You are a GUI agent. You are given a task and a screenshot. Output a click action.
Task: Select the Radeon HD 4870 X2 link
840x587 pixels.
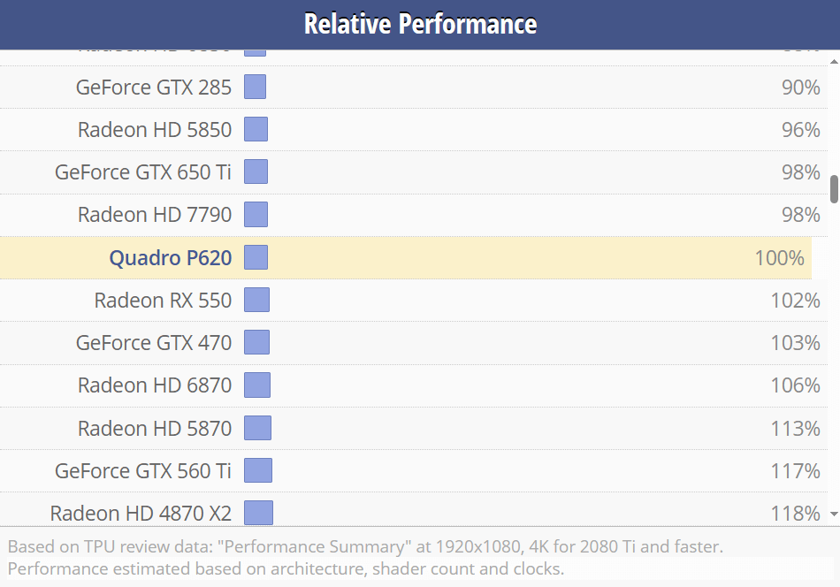[x=141, y=514]
